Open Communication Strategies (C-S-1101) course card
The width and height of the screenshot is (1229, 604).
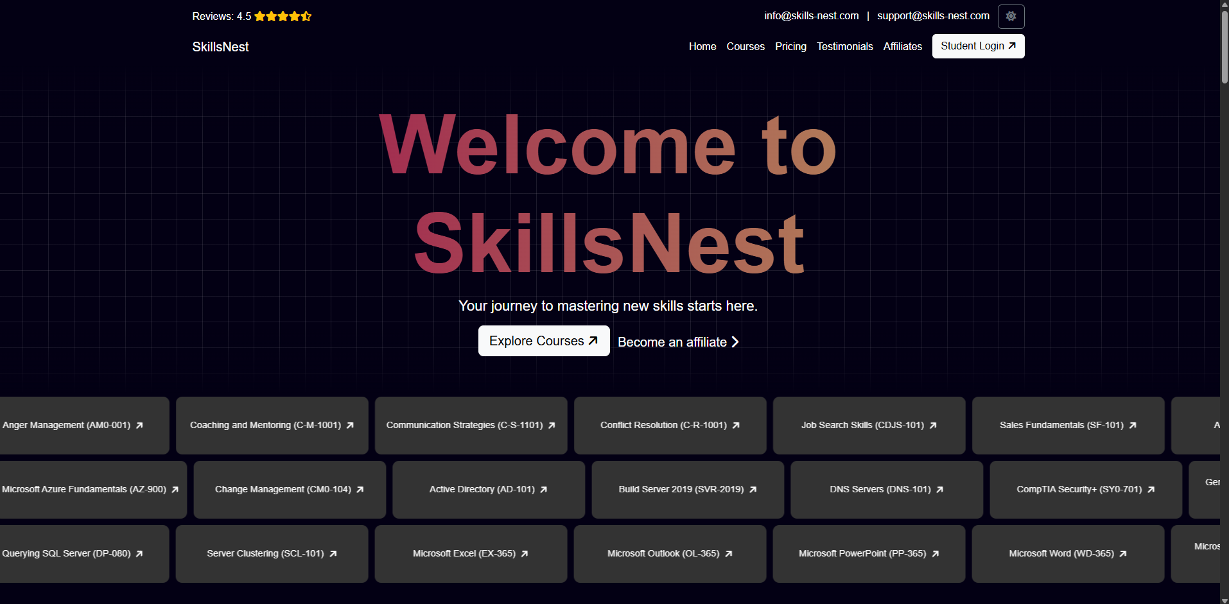tap(471, 425)
